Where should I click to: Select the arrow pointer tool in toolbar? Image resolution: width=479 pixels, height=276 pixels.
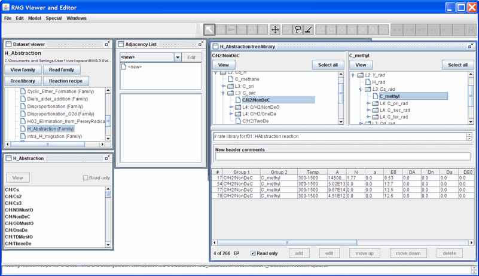click(x=209, y=30)
